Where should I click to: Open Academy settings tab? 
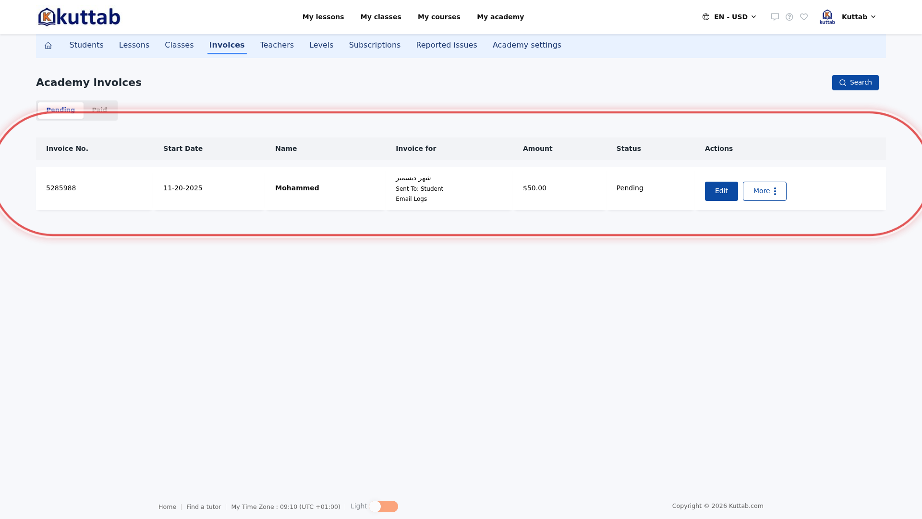(527, 45)
